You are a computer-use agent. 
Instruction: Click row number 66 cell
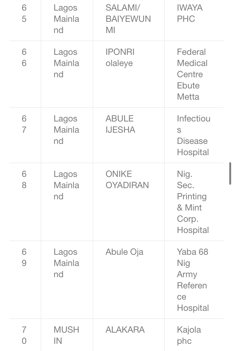[x=25, y=74]
